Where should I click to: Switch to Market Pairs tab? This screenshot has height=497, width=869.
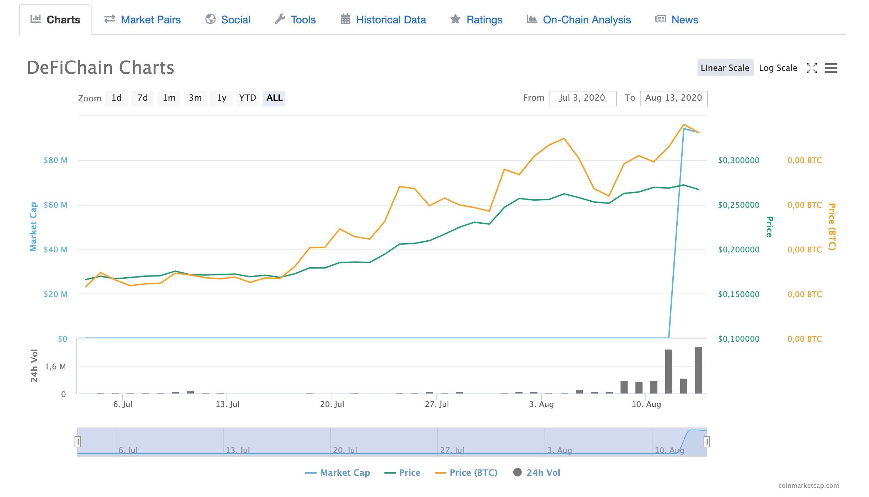click(142, 19)
